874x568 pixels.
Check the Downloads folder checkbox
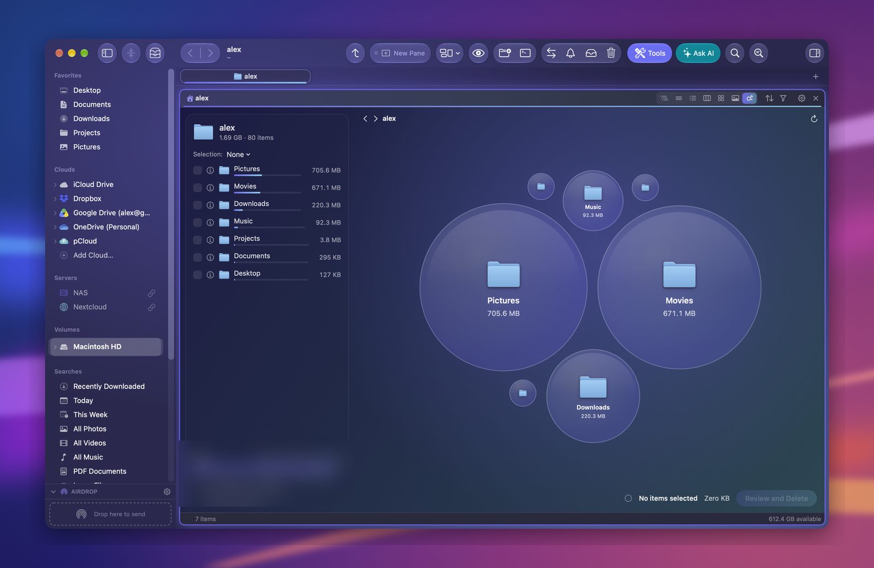[197, 205]
